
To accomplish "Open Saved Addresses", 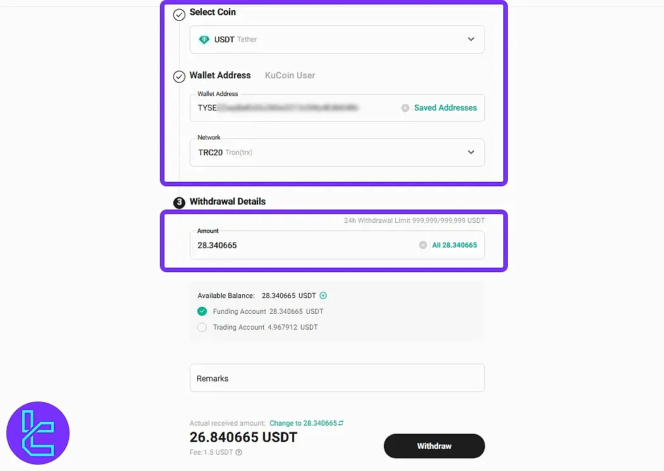I will coord(445,107).
